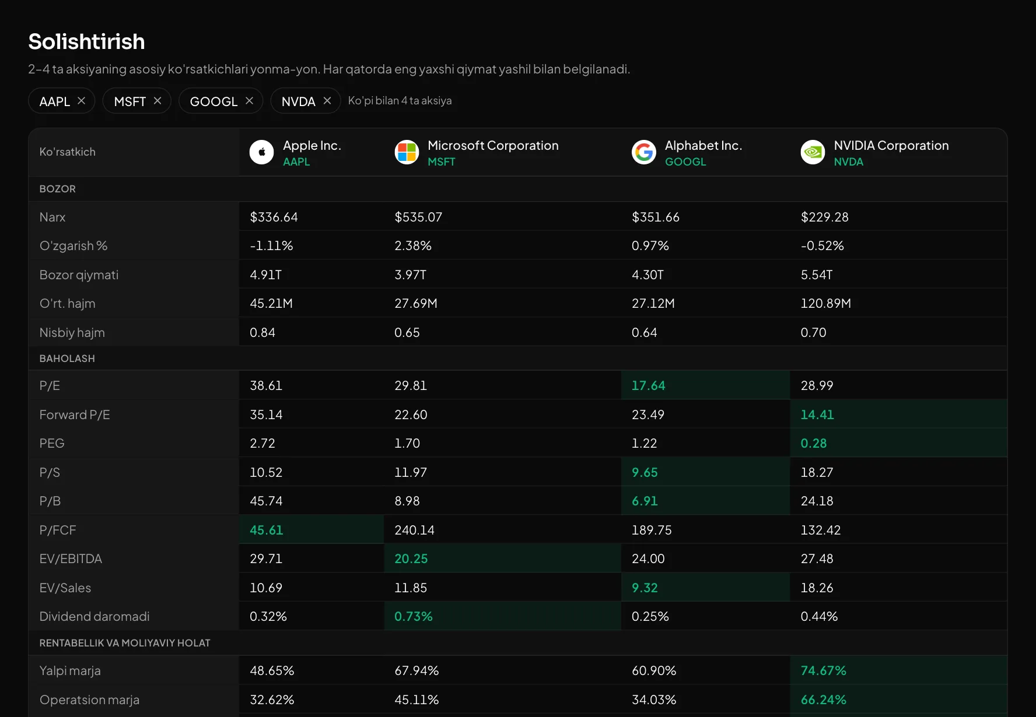Open the AAPL ticker link
The width and height of the screenshot is (1036, 717).
(x=296, y=161)
